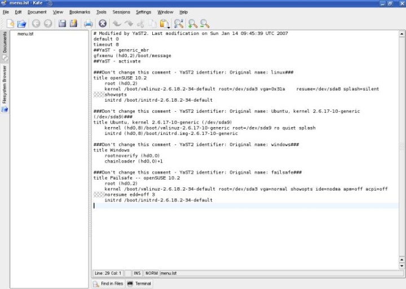This screenshot has height=289, width=406.
Task: Click the Cut scissors icon
Action: pos(140,24)
